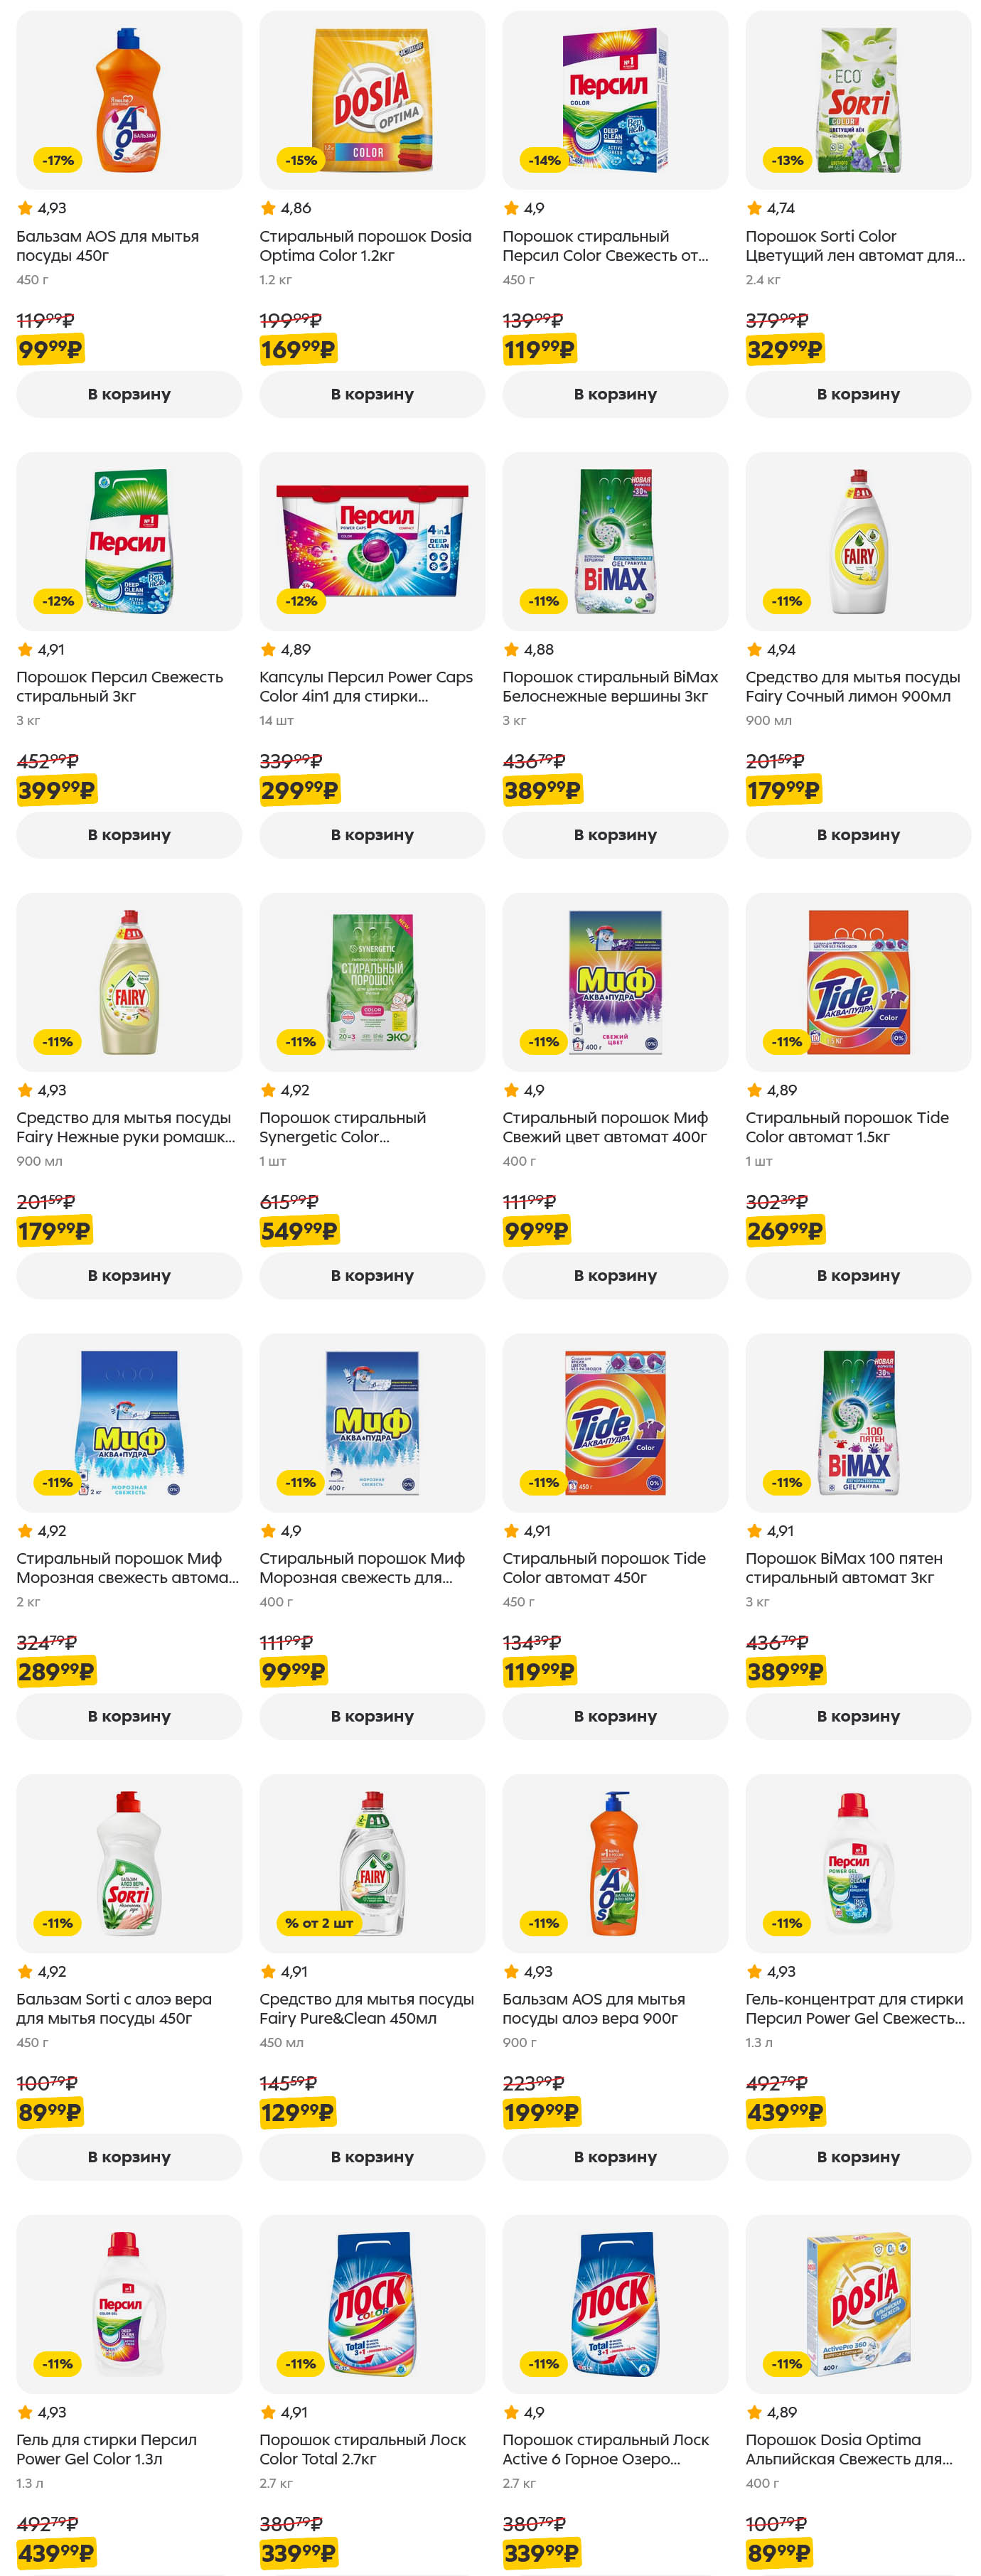Add AOS balsam 450г to cart
This screenshot has height=2576, width=981.
[x=129, y=394]
